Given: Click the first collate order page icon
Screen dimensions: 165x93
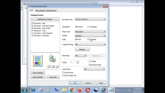Looking at the screenshot, I should (x=49, y=67).
